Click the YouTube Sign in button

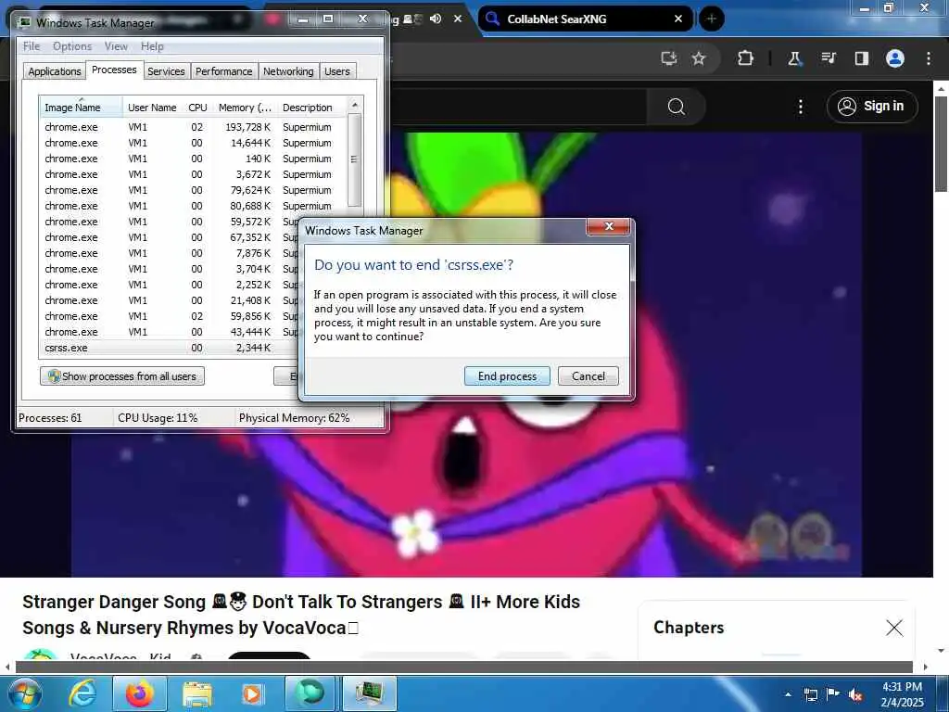pos(871,107)
